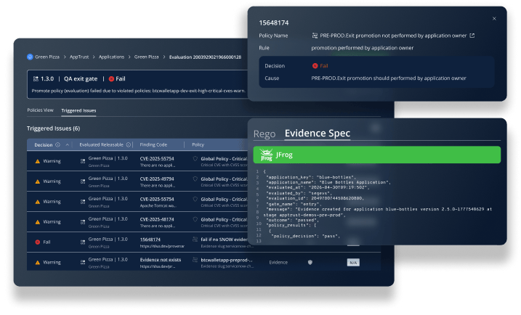The width and height of the screenshot is (521, 315).
Task: Click Evaluation 2003929021966000128 breadcrumb
Action: point(205,57)
